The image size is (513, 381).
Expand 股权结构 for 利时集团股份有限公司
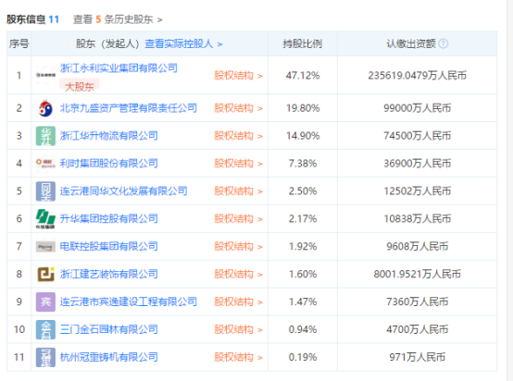pyautogui.click(x=239, y=164)
